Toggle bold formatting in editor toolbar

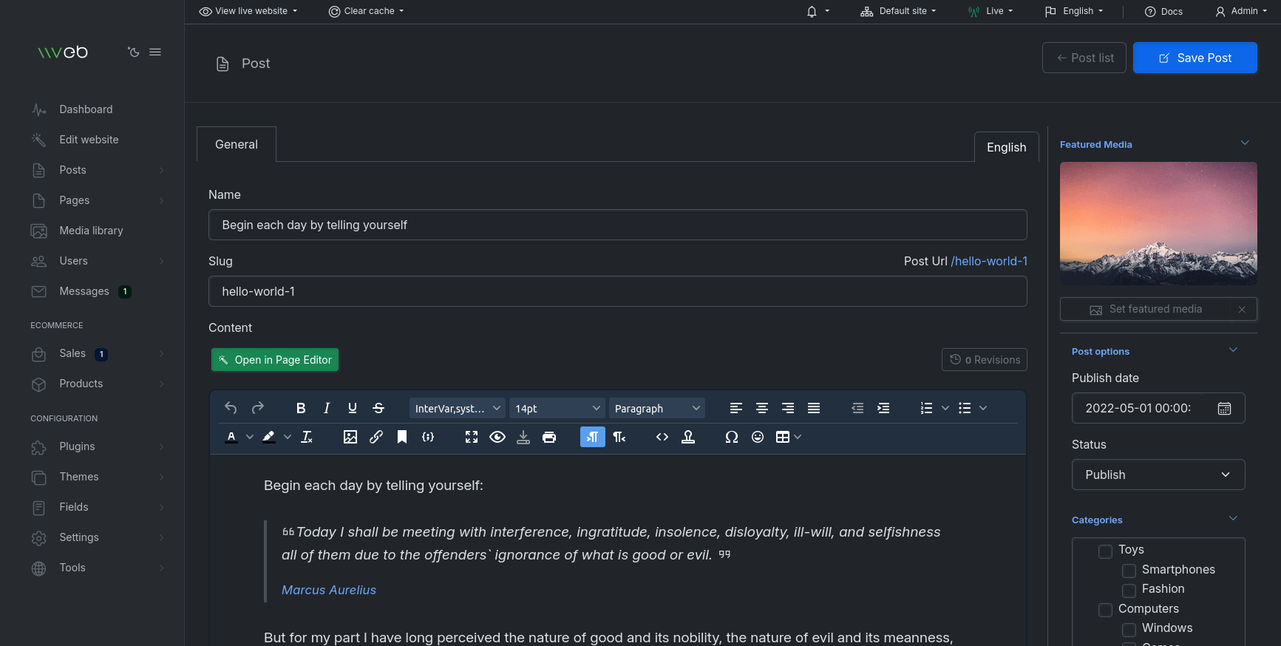pos(301,408)
